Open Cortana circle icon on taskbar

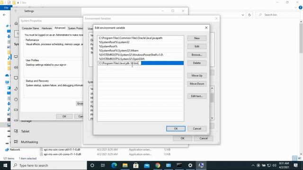[92, 165]
